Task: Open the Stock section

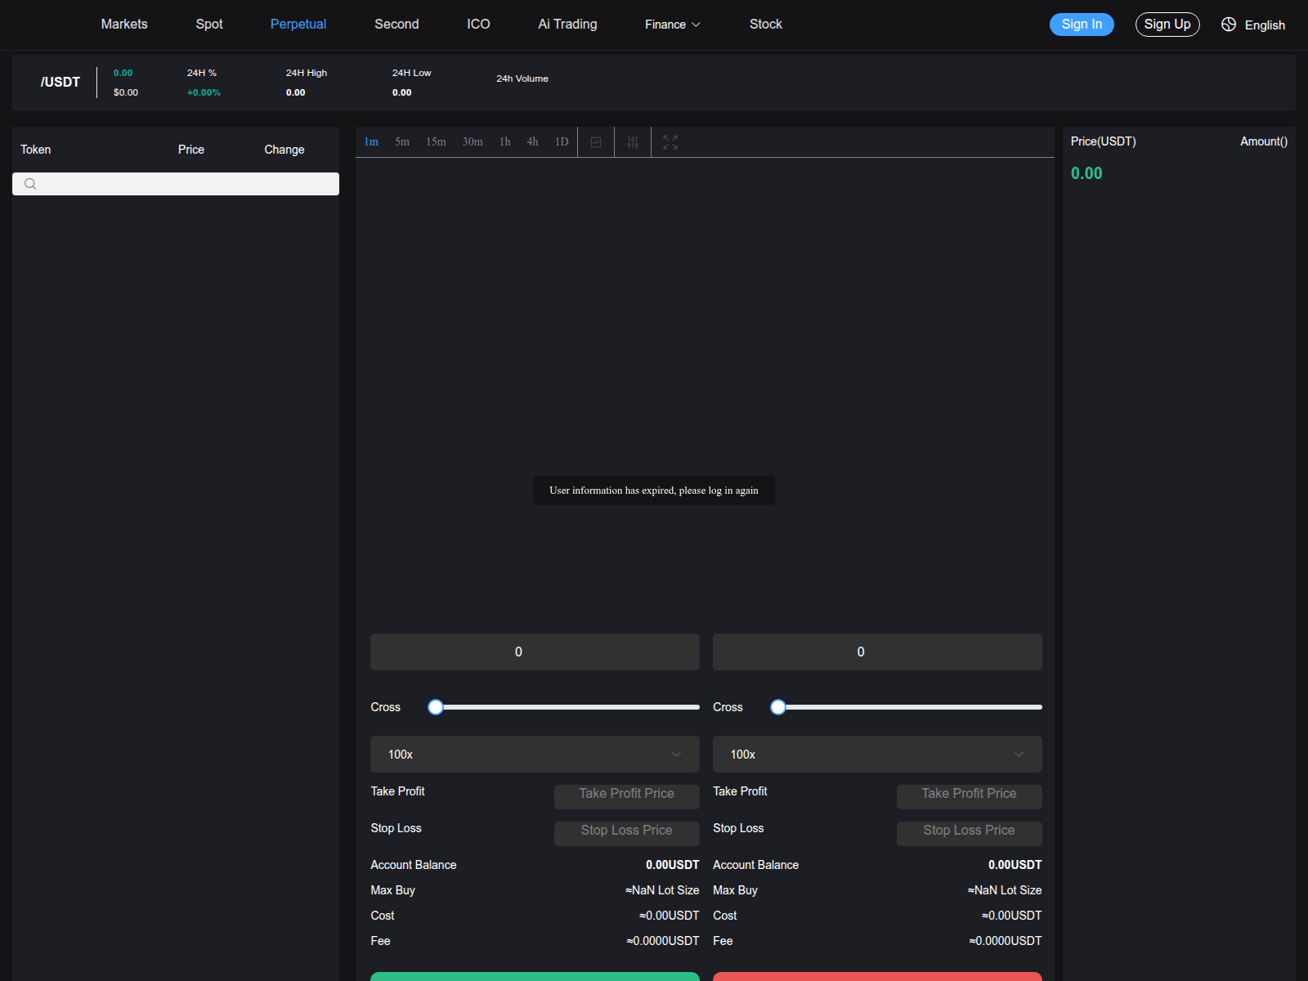Action: (x=766, y=25)
